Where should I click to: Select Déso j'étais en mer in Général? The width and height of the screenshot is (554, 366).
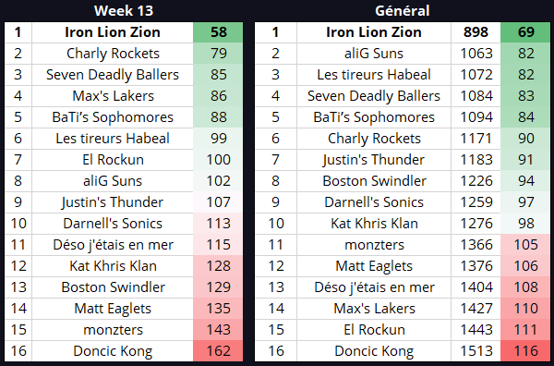374,287
